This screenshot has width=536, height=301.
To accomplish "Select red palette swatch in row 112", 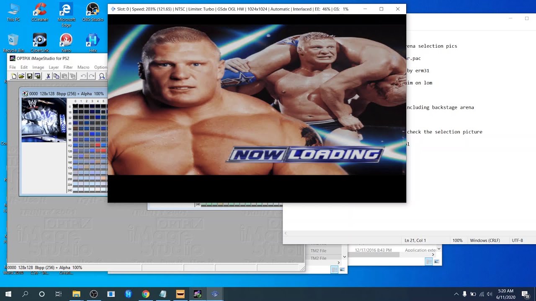I will pos(98,145).
